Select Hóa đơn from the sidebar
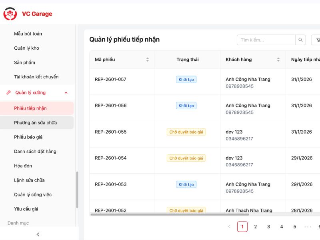320x240 pixels. click(x=24, y=166)
